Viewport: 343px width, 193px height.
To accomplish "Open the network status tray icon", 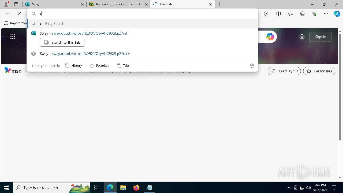I will (302, 188).
